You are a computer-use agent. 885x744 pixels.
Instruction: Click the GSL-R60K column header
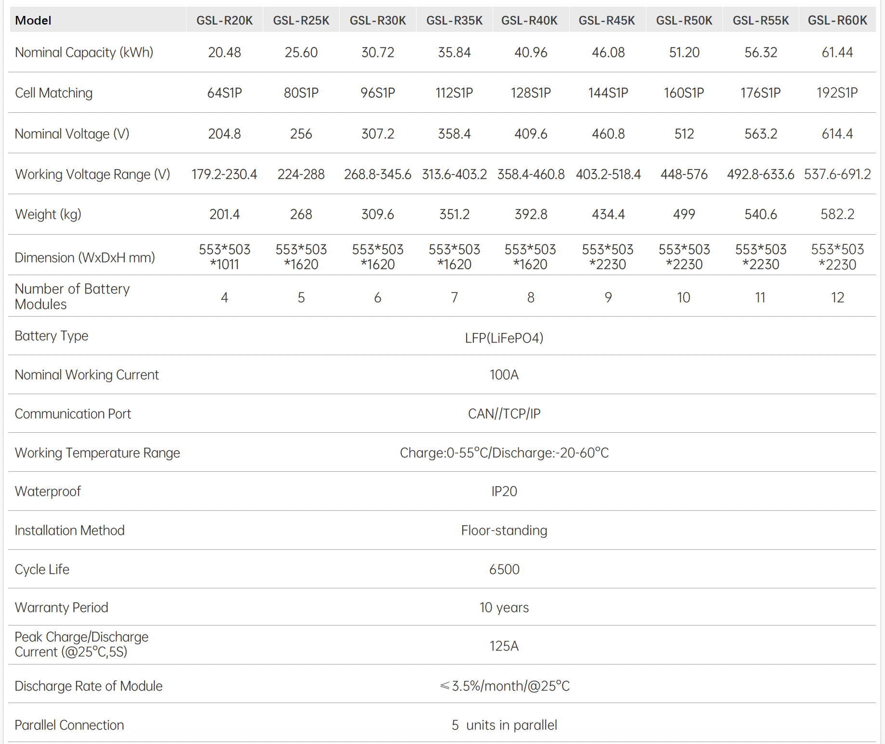click(x=837, y=20)
